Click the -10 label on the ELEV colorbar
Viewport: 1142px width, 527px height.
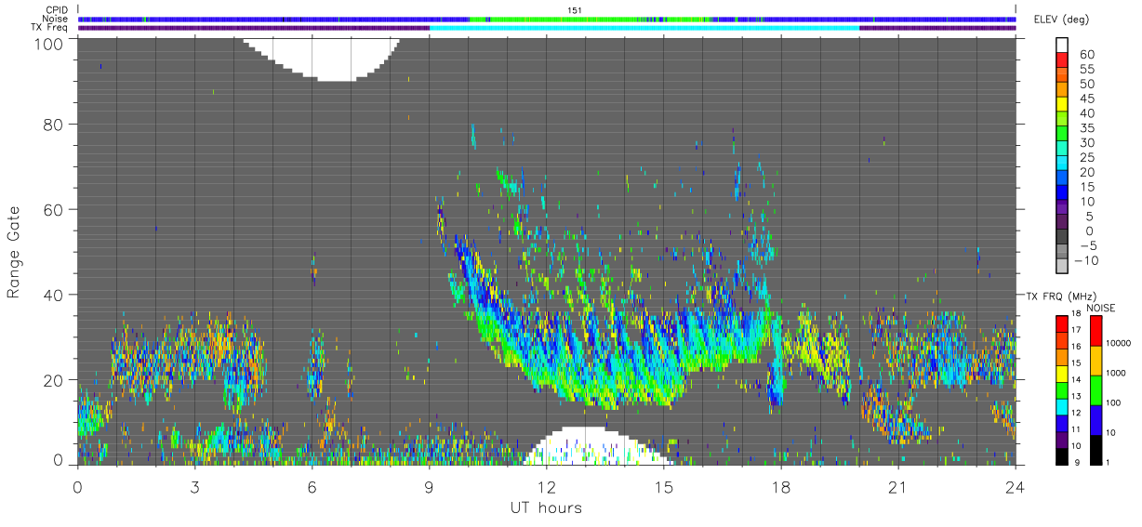(1086, 261)
